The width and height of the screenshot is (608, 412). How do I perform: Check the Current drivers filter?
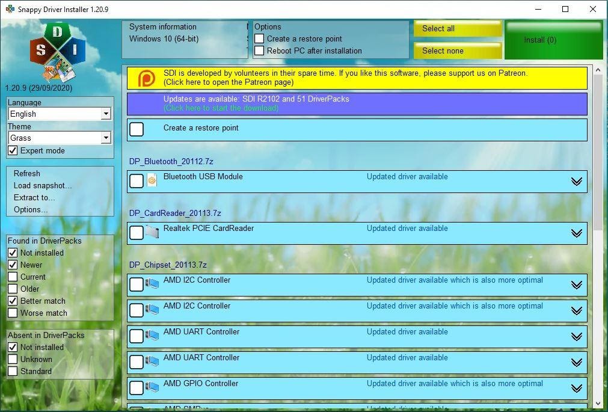pos(13,277)
